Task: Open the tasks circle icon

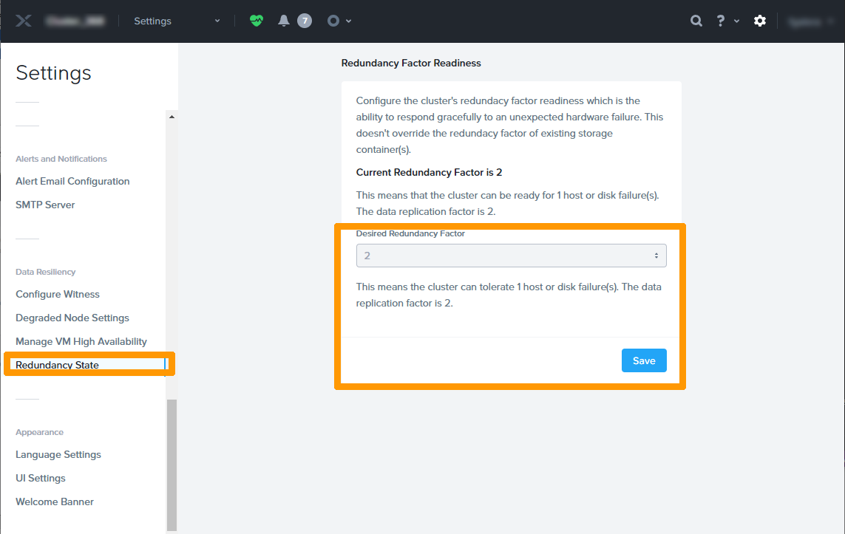Action: pyautogui.click(x=333, y=21)
